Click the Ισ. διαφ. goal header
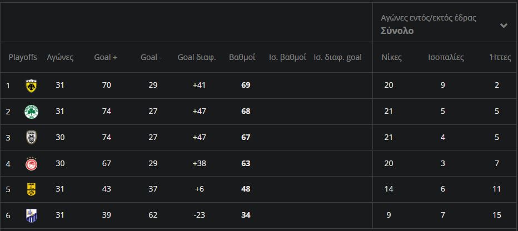Viewport: 518px width, 231px height. tap(337, 57)
